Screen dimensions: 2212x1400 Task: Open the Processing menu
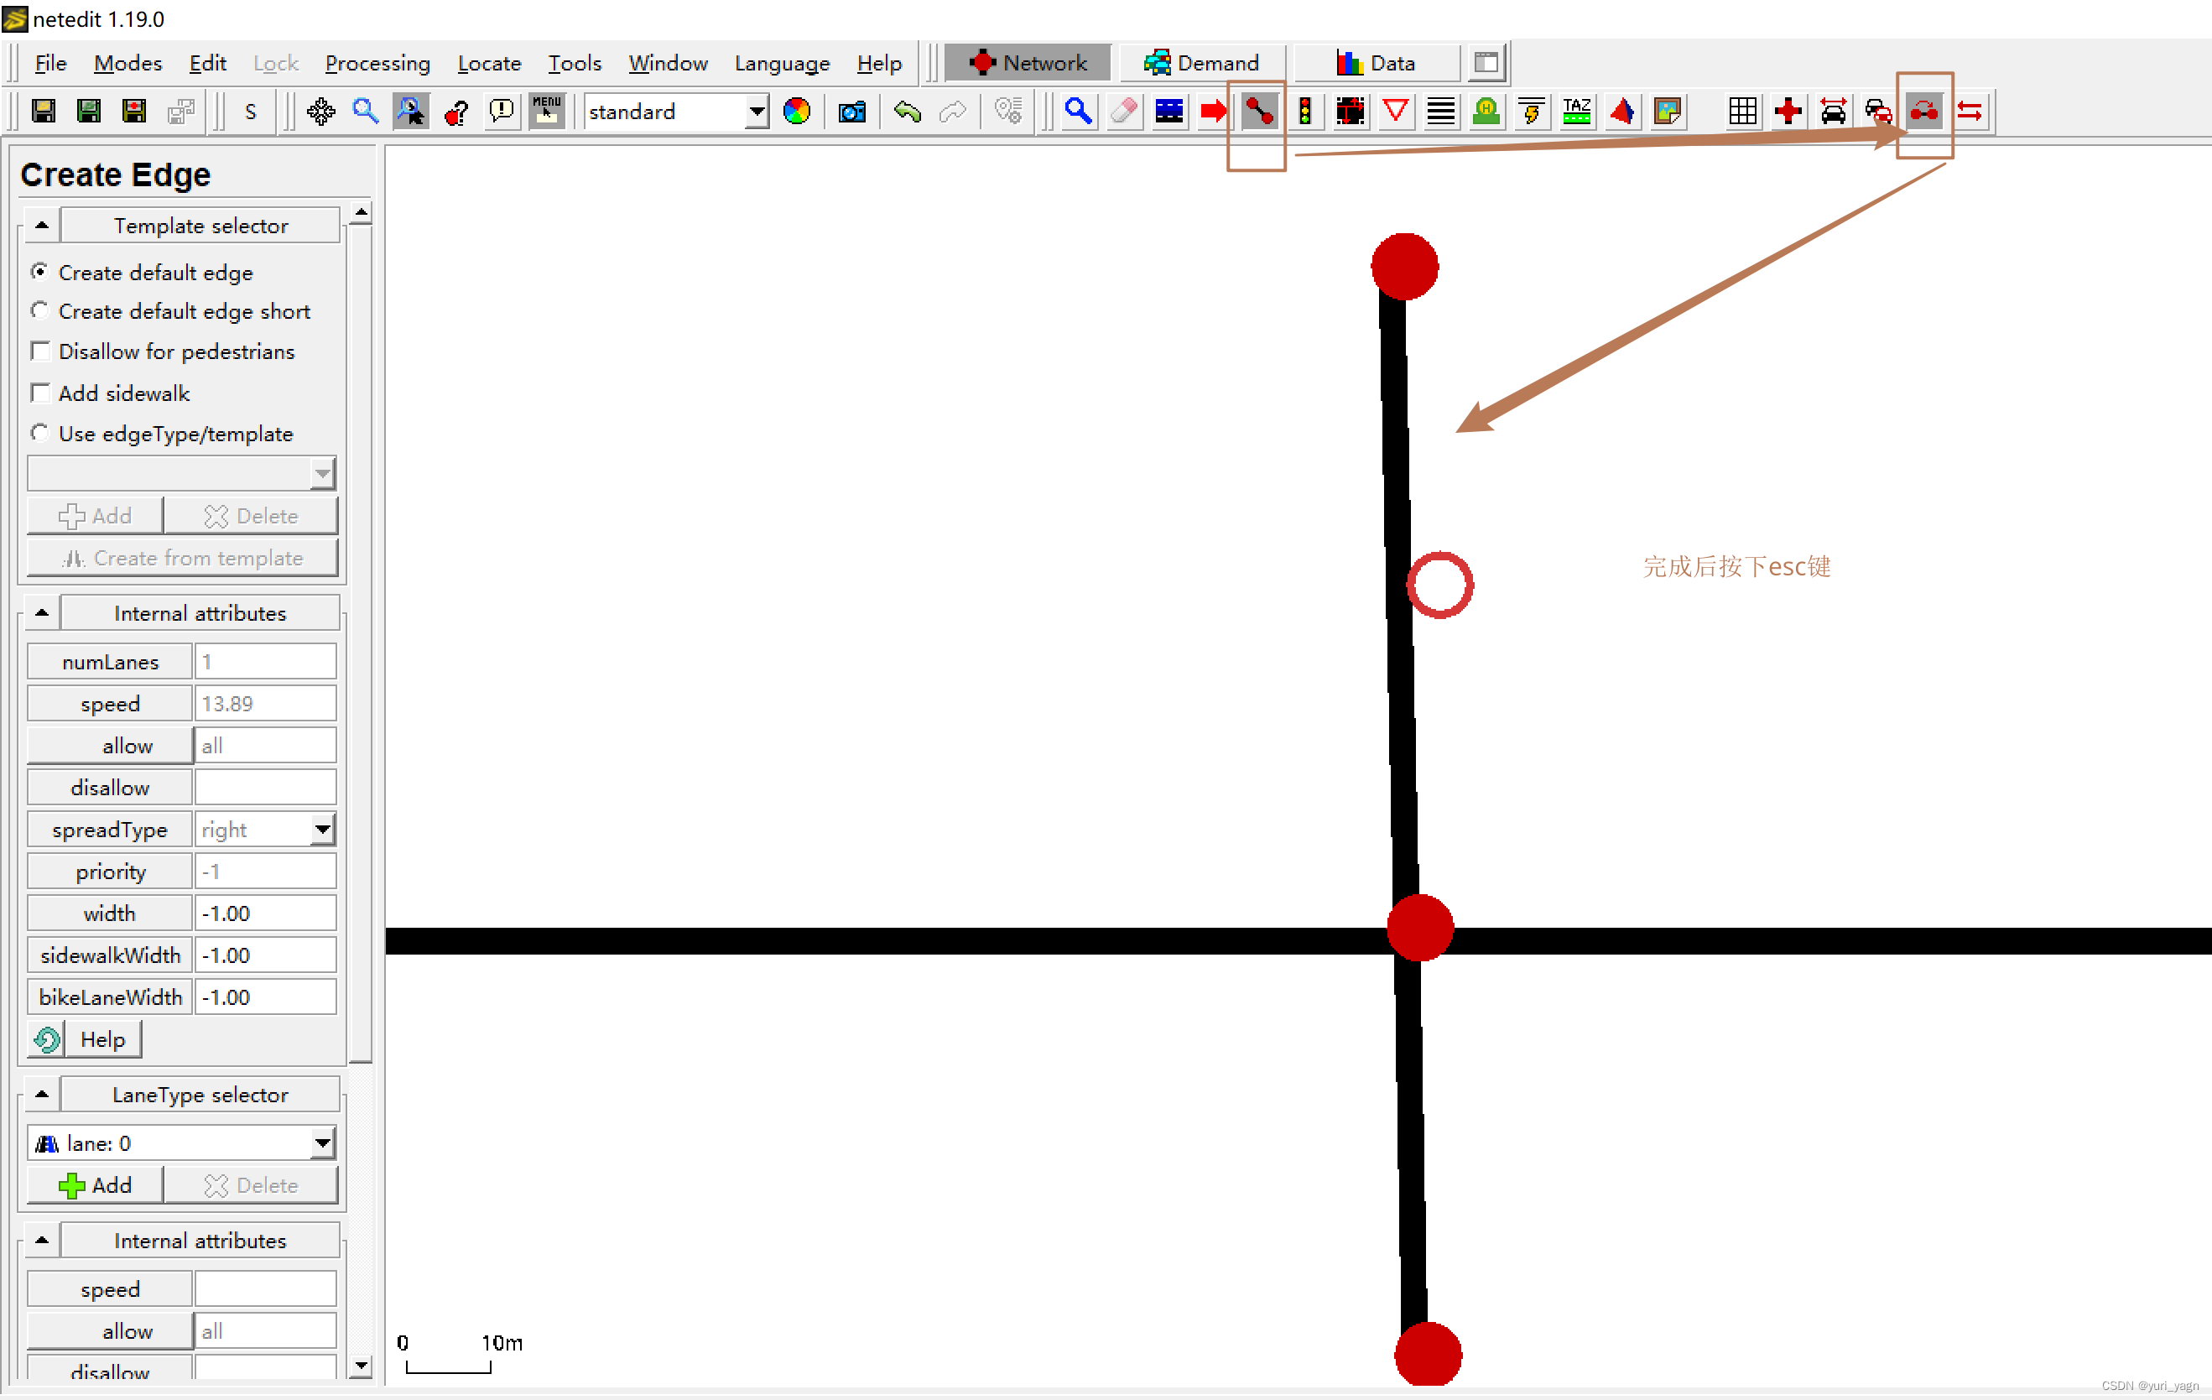pos(377,64)
